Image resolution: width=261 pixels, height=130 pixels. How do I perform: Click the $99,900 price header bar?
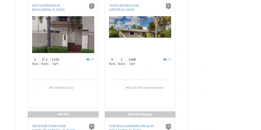pyautogui.click(x=63, y=114)
